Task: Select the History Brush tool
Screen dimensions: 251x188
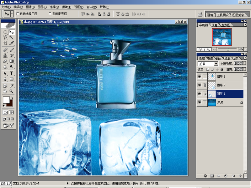Action: point(11,55)
